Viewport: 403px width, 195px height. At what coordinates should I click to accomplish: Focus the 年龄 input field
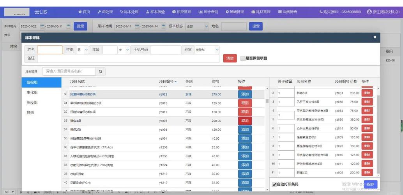pos(110,50)
